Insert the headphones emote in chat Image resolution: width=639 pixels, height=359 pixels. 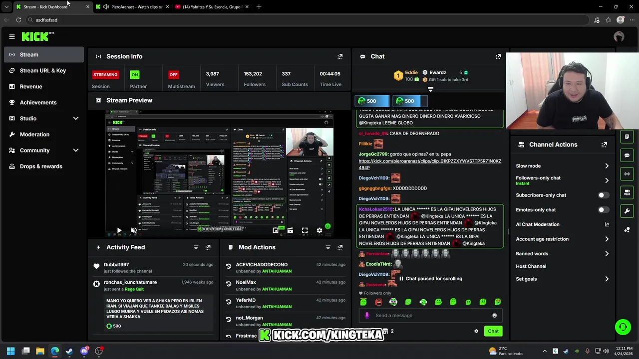(x=423, y=302)
